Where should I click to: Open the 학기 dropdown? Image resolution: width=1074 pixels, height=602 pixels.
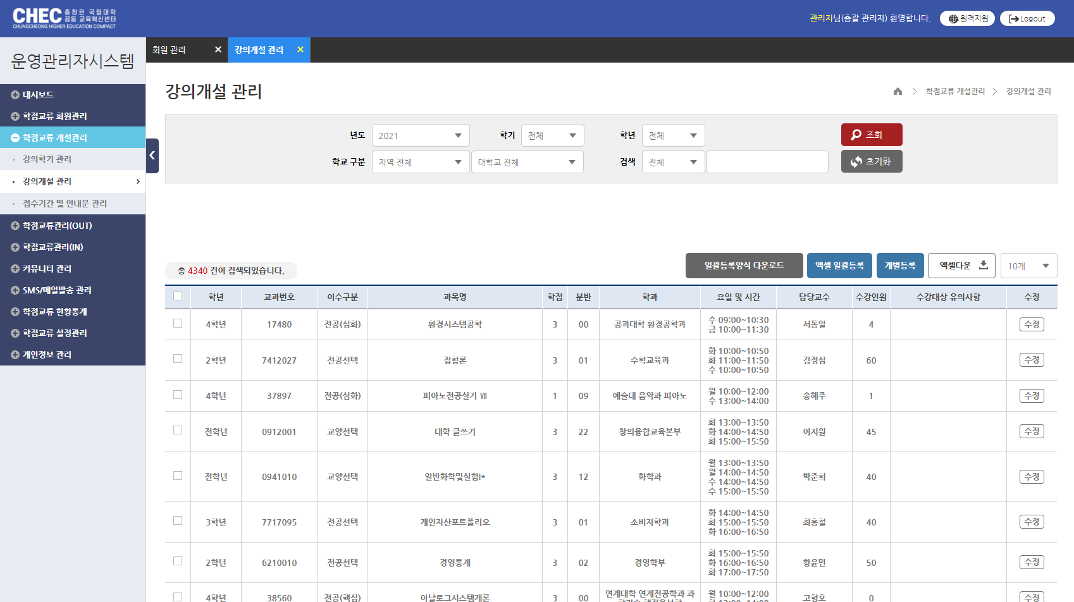pos(552,136)
